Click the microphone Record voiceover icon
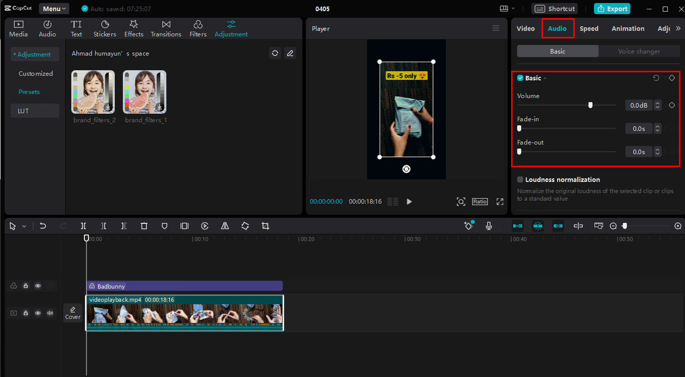This screenshot has height=377, width=685. click(x=489, y=226)
